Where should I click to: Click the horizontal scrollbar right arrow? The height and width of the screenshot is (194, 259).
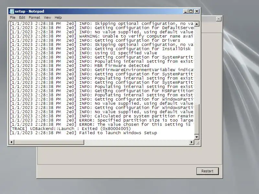[192, 142]
